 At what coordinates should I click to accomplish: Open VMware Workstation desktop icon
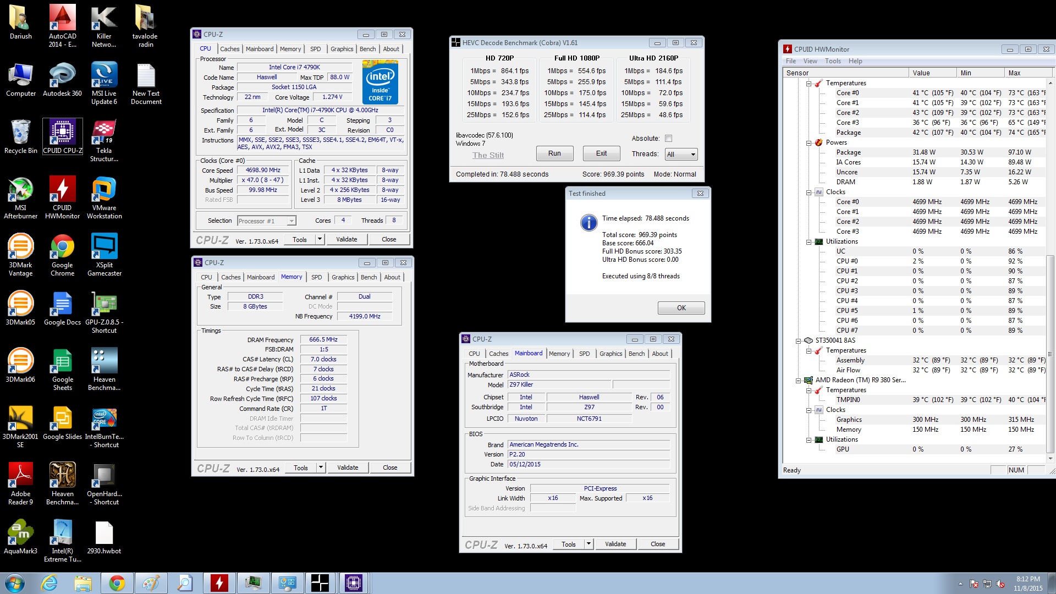click(104, 198)
